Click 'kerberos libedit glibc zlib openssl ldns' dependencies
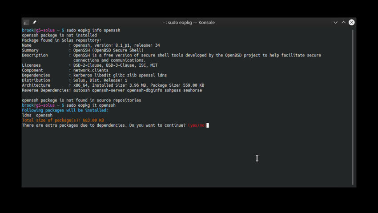Screen dimensions: 378x213 (x=120, y=76)
